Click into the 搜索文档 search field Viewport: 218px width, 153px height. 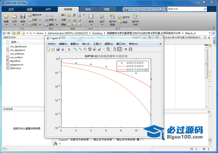[x=185, y=9]
